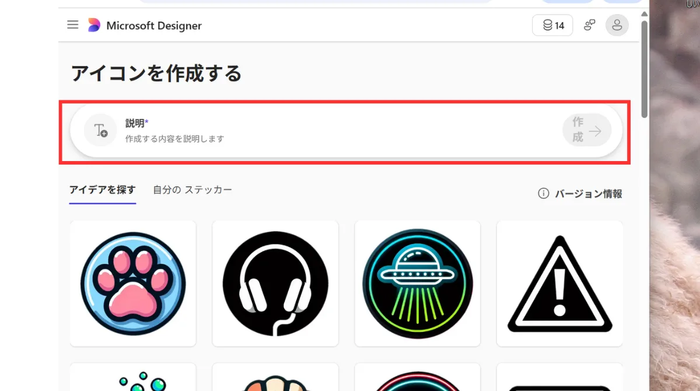700x391 pixels.
Task: Open the hamburger navigation menu
Action: tap(73, 25)
